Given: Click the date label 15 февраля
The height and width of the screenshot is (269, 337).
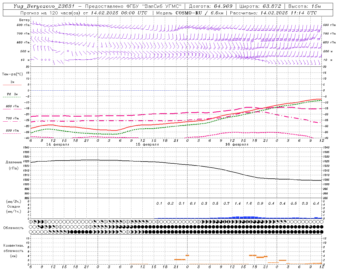Looking at the screenshot, I should pyautogui.click(x=147, y=144).
